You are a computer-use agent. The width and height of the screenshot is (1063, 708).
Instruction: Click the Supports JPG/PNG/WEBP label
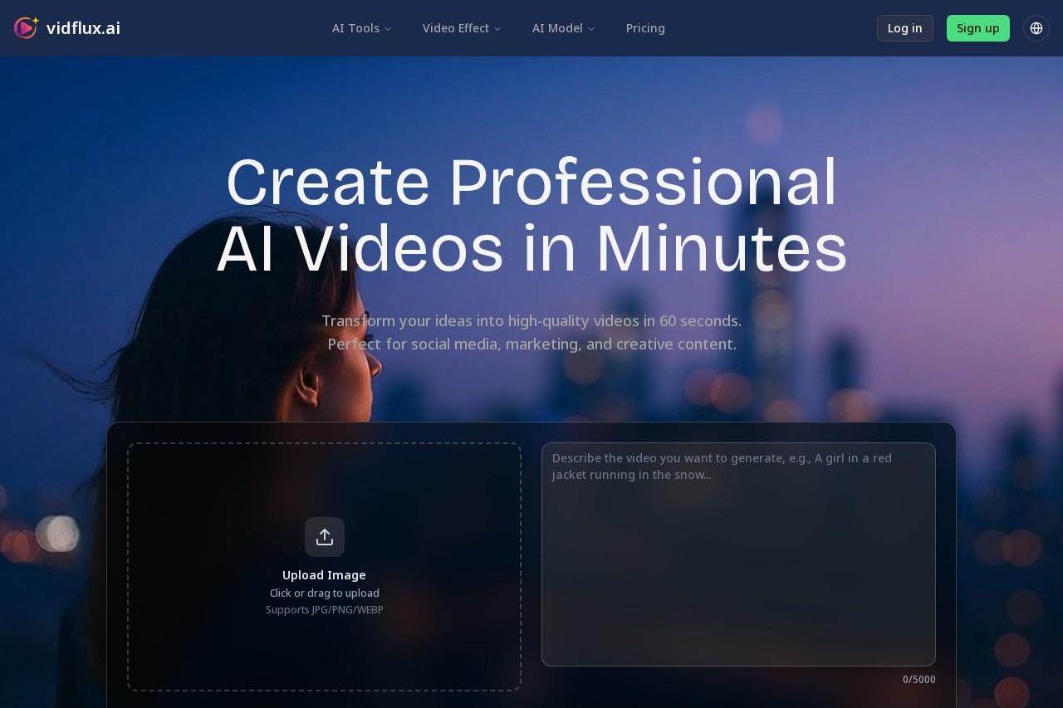[324, 609]
